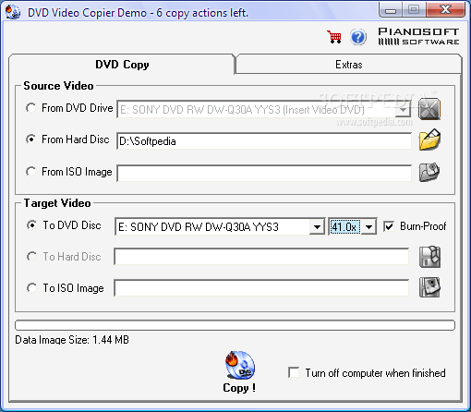Select the To ISO Image radio button

(31, 288)
